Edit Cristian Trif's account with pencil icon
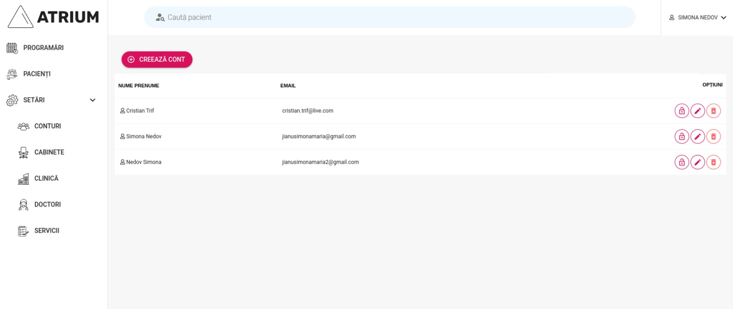The width and height of the screenshot is (733, 309). [x=698, y=111]
